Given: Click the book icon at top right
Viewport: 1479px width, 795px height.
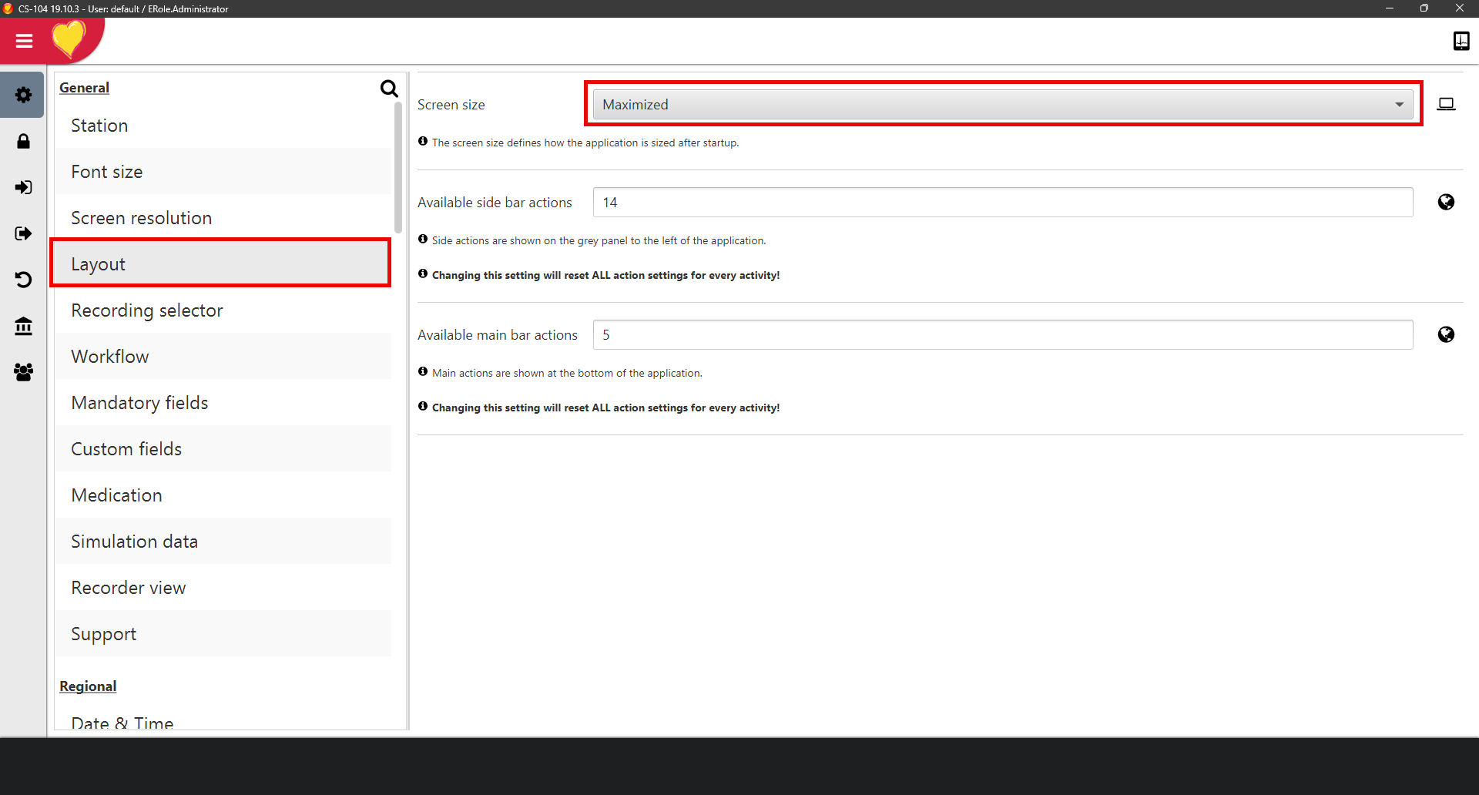Looking at the screenshot, I should (1461, 41).
